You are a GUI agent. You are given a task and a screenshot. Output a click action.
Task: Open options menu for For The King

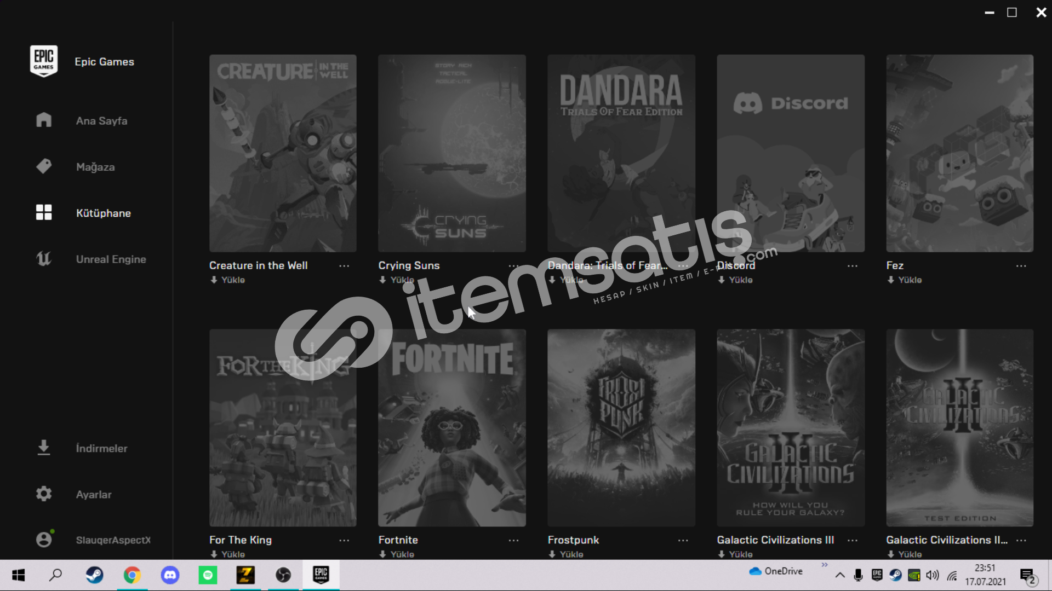click(x=344, y=541)
